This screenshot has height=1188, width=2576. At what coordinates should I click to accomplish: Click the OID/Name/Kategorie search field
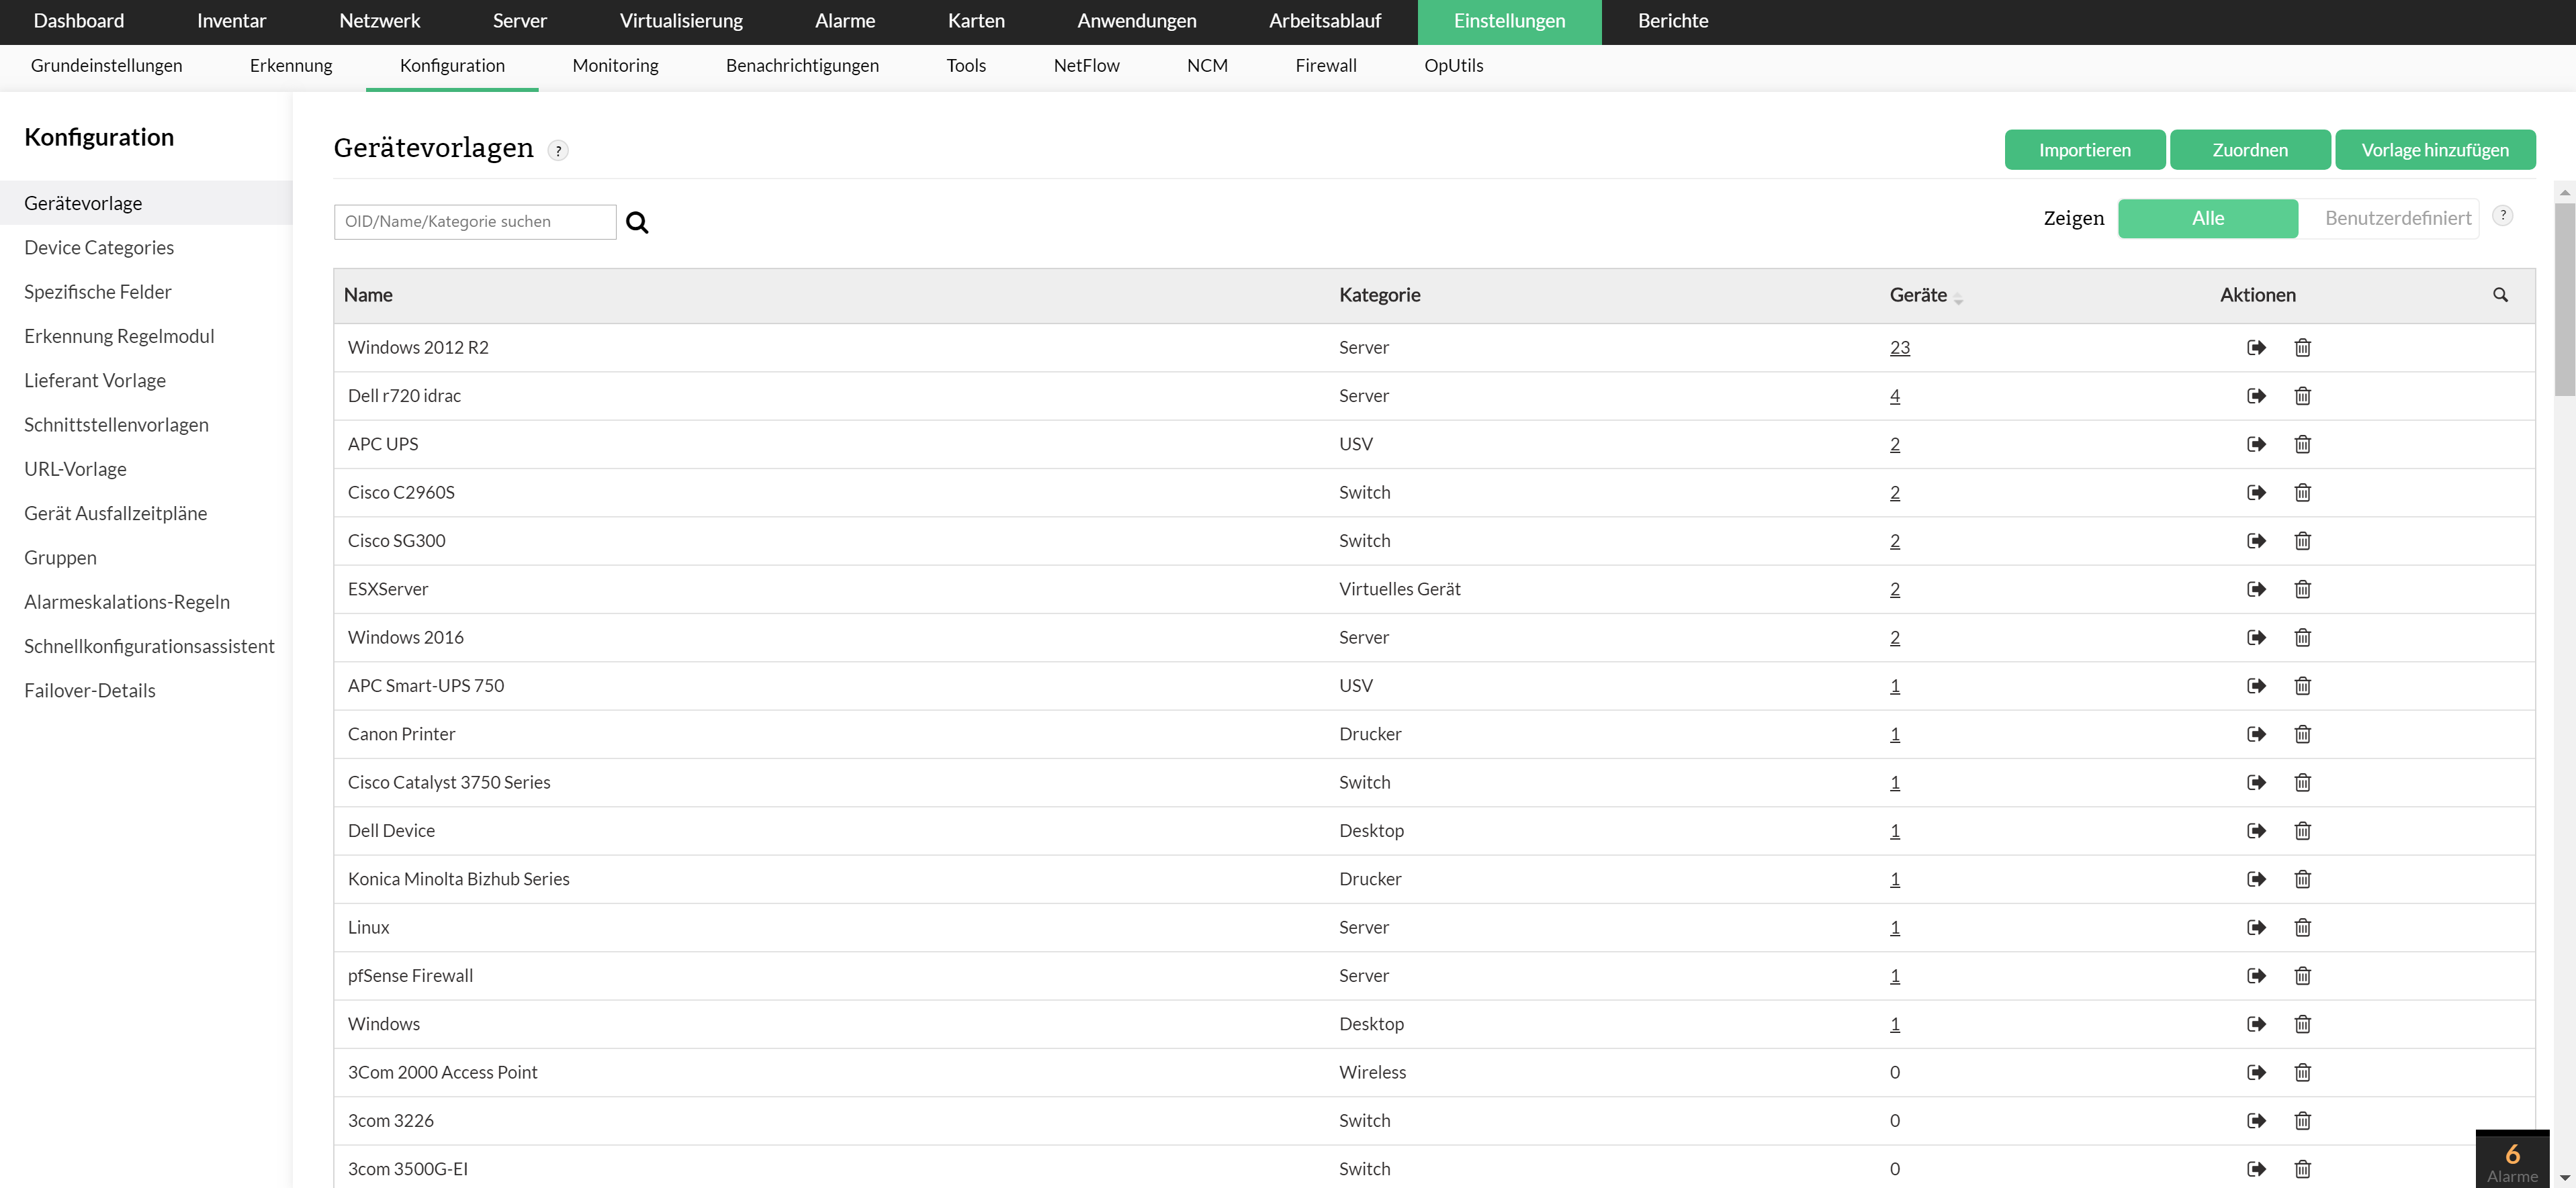(x=475, y=221)
